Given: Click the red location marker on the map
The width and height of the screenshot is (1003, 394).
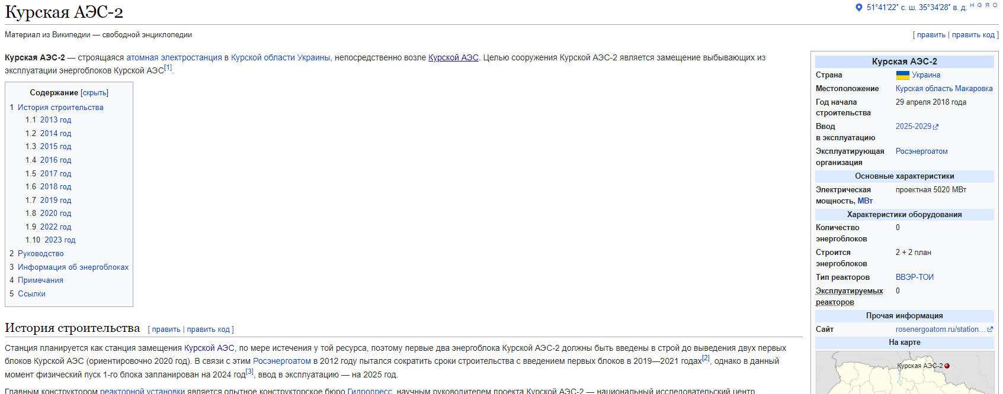Looking at the screenshot, I should tap(947, 366).
